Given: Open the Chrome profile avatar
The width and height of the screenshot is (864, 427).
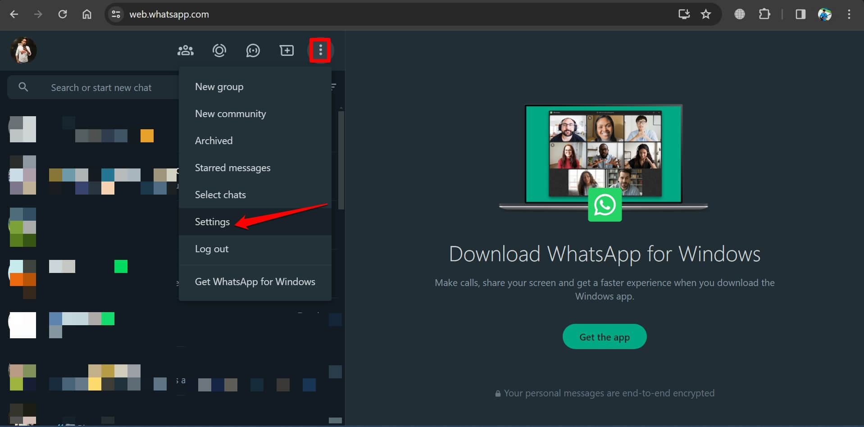Looking at the screenshot, I should point(825,14).
